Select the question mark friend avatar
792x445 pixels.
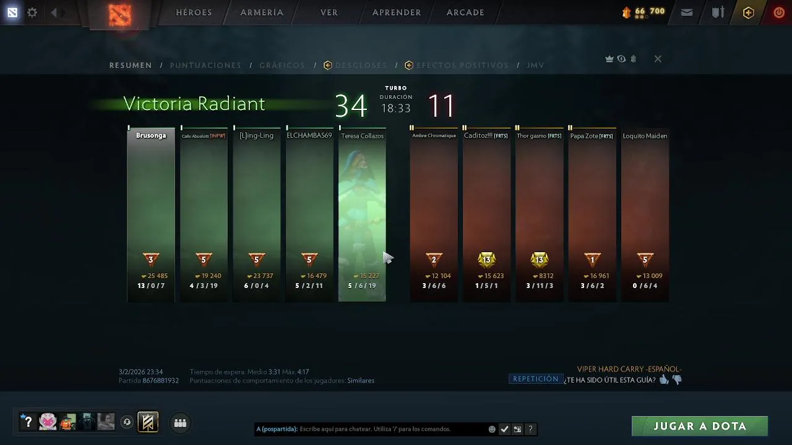[x=28, y=422]
